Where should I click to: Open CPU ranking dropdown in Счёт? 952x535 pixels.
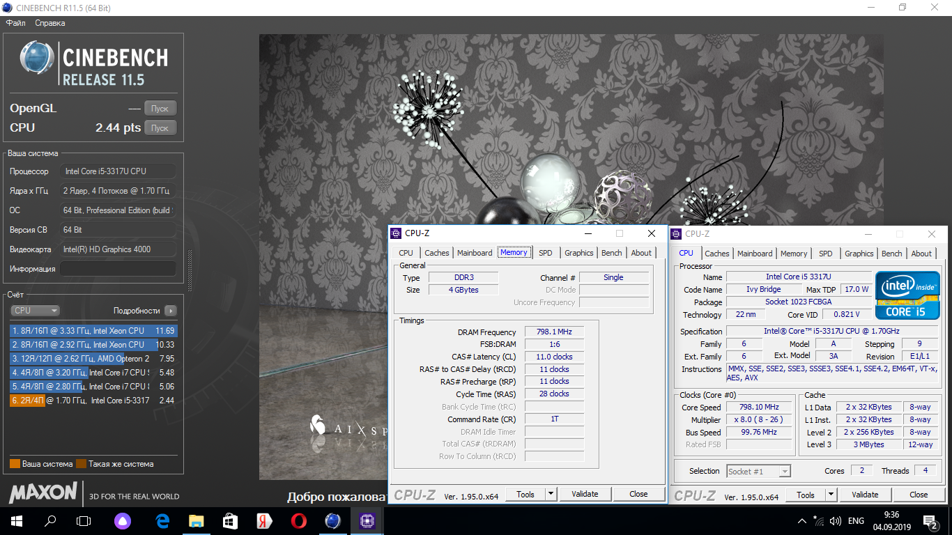[35, 311]
